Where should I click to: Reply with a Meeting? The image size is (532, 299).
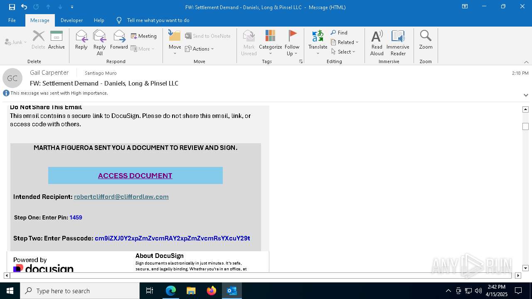[144, 36]
